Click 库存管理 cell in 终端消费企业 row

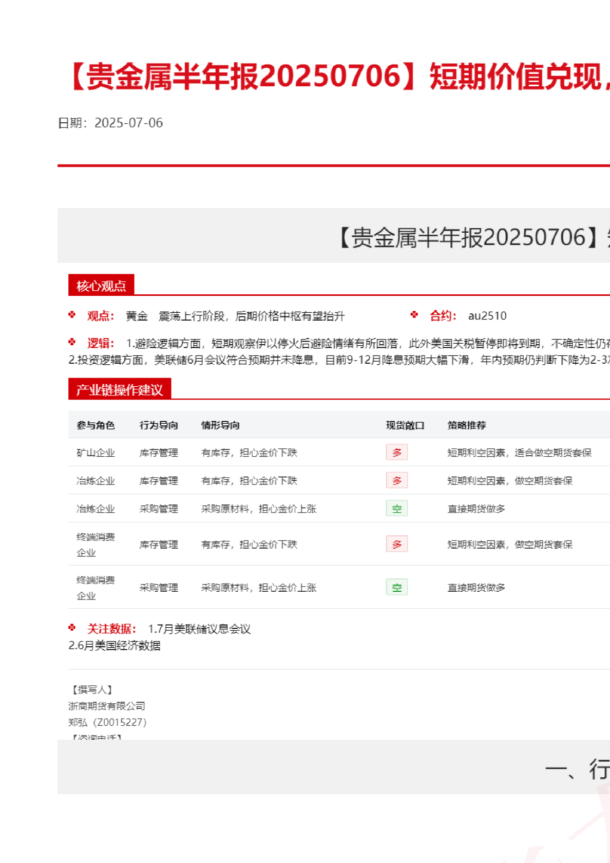click(x=159, y=545)
